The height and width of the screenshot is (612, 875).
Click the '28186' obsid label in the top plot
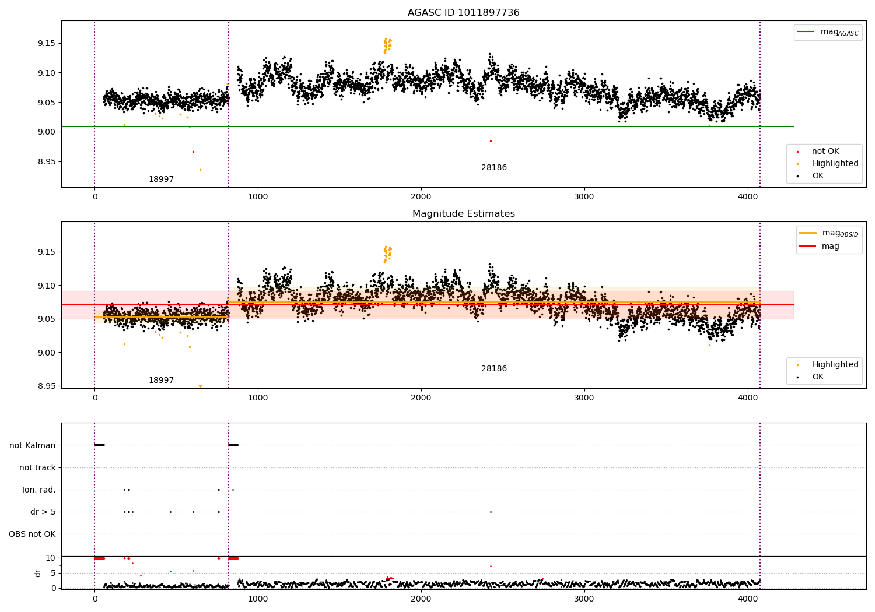pyautogui.click(x=494, y=168)
